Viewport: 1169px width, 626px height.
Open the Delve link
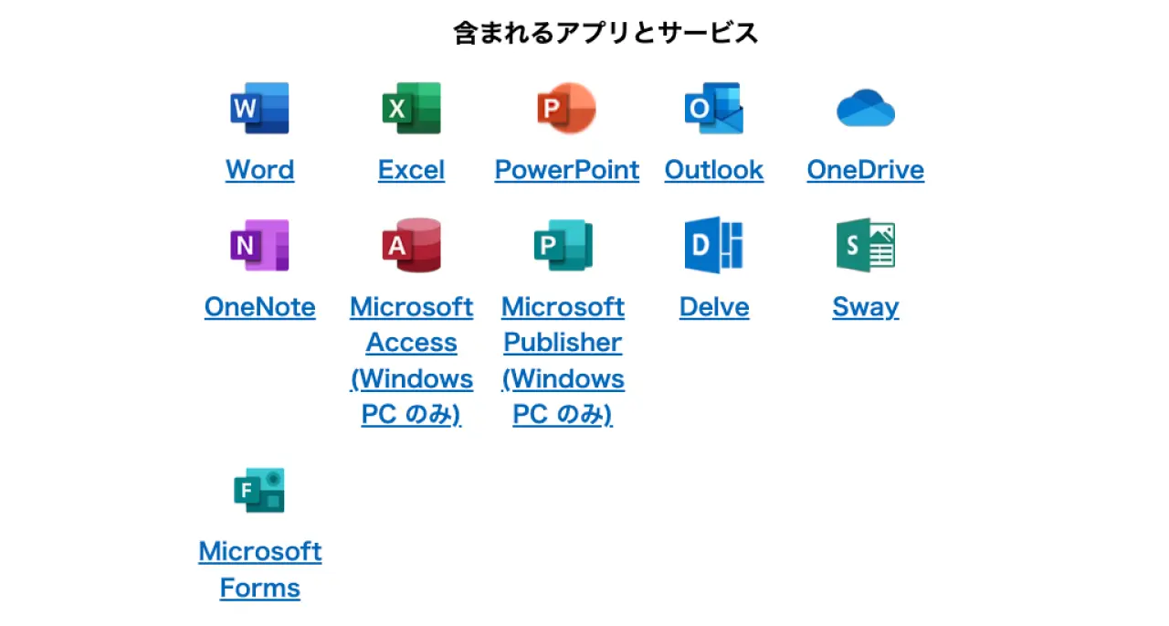(x=714, y=307)
